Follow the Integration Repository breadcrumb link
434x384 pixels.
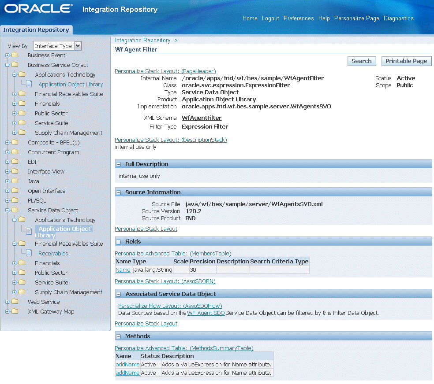pyautogui.click(x=142, y=41)
